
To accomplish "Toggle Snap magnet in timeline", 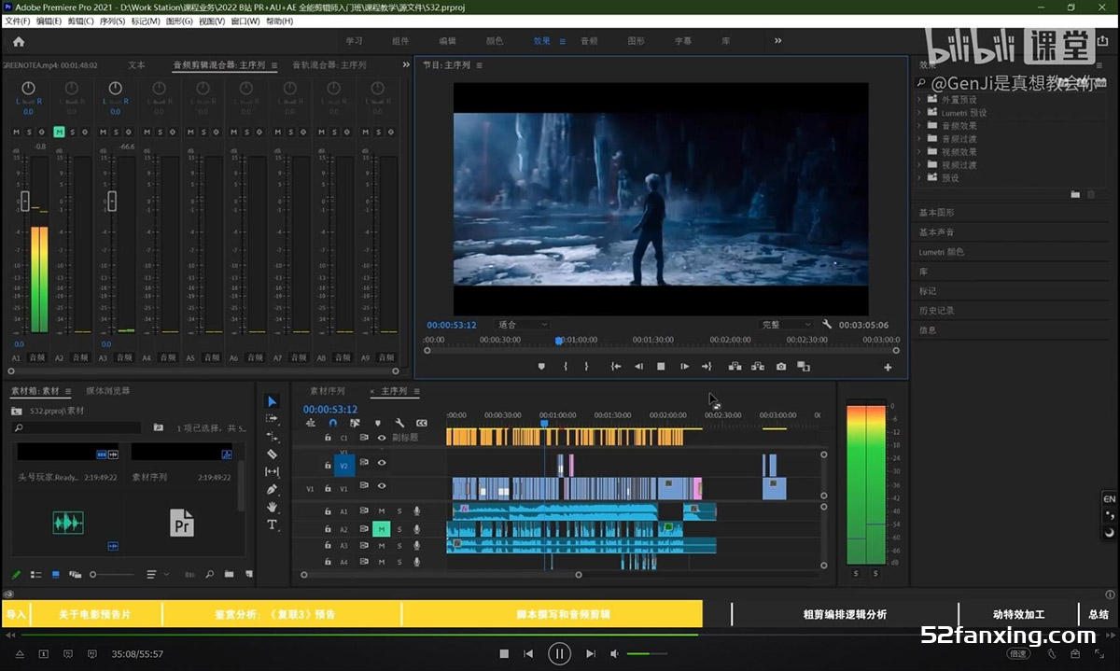I will click(332, 423).
